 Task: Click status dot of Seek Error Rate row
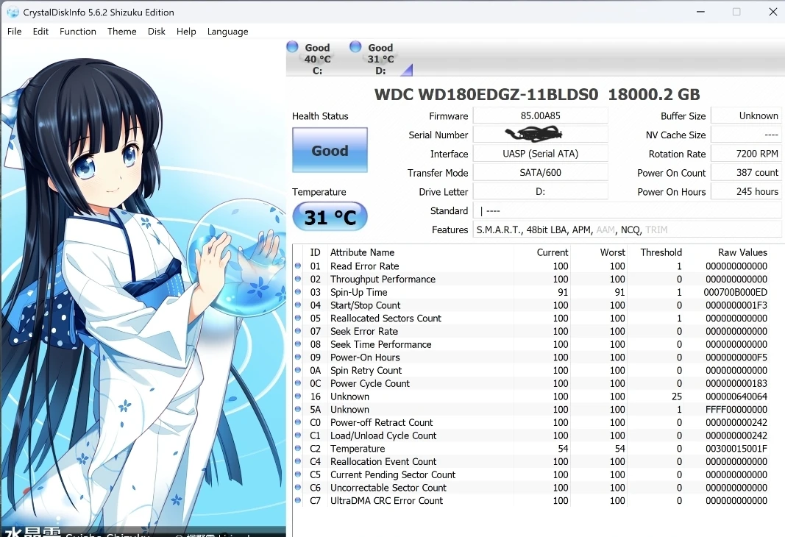(x=299, y=331)
